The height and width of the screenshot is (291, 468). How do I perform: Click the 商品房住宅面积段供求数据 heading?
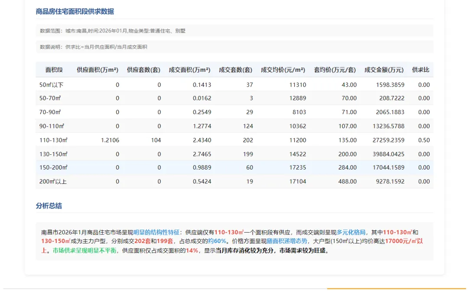pos(75,12)
